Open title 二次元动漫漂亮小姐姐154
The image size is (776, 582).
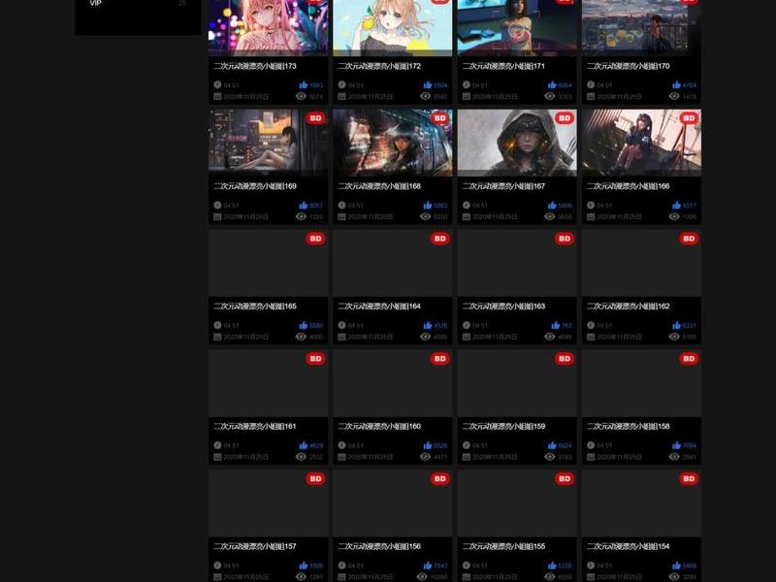point(628,546)
